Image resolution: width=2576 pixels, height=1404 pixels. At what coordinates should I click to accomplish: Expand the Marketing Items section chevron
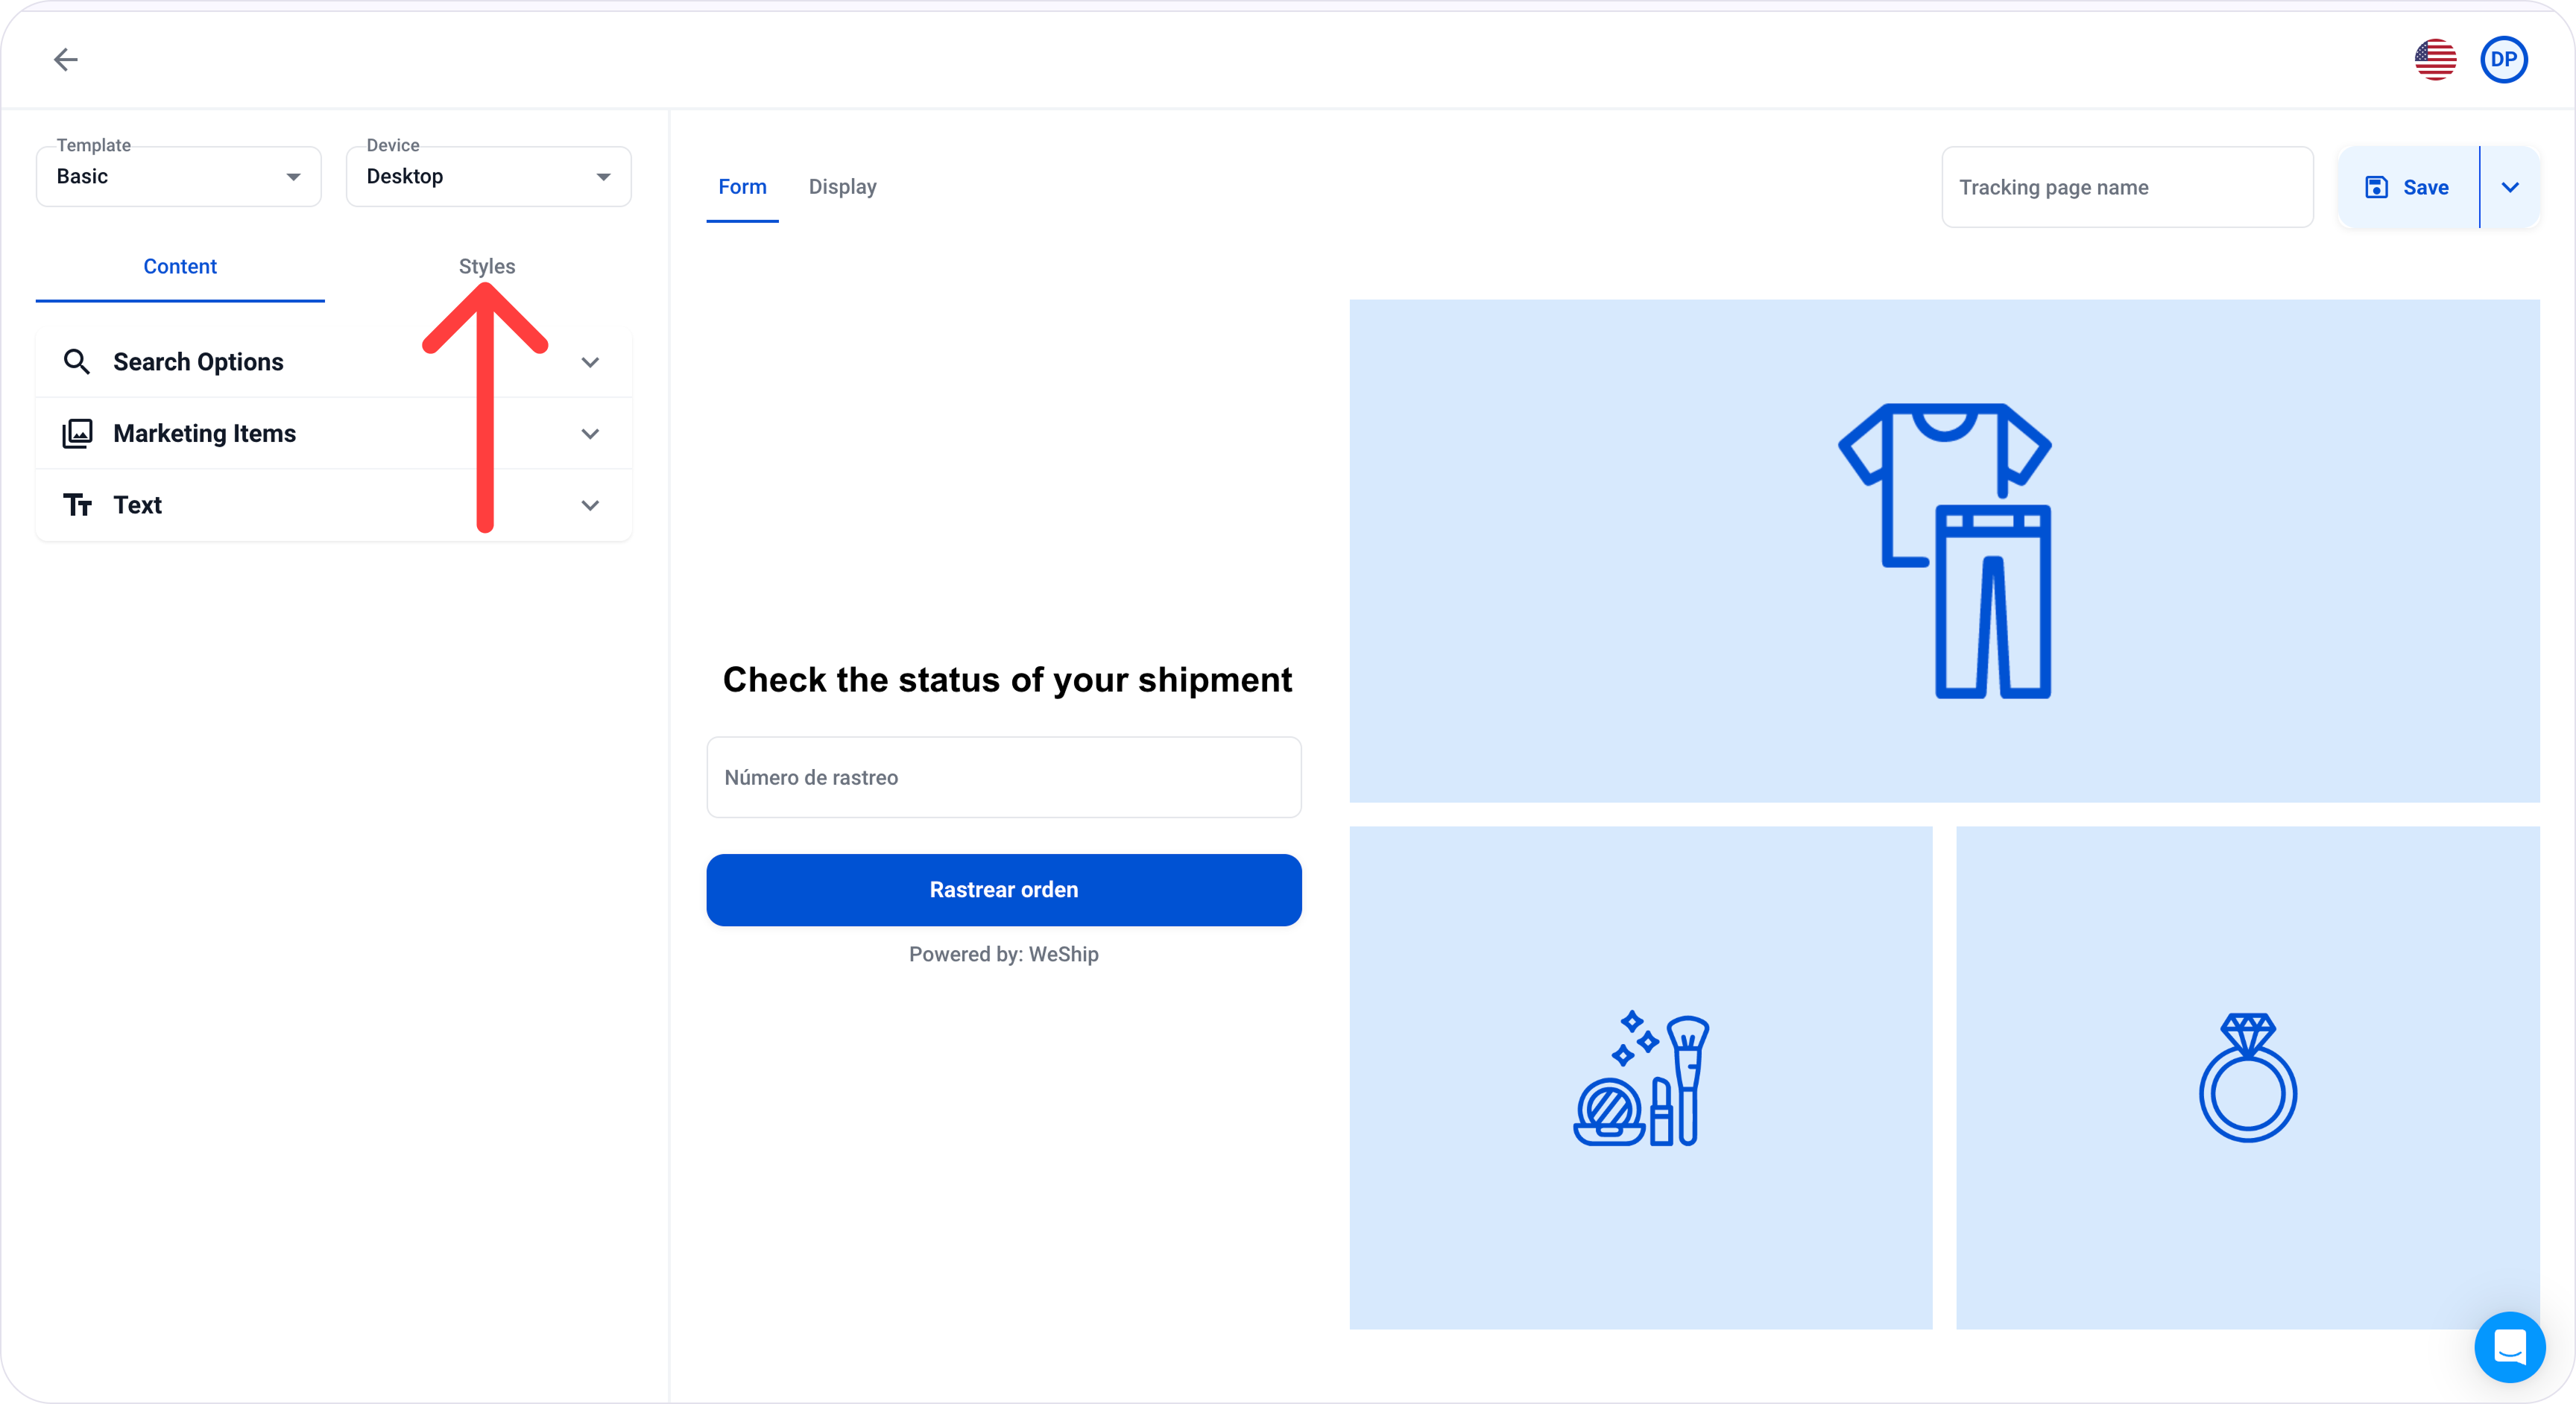(x=590, y=434)
